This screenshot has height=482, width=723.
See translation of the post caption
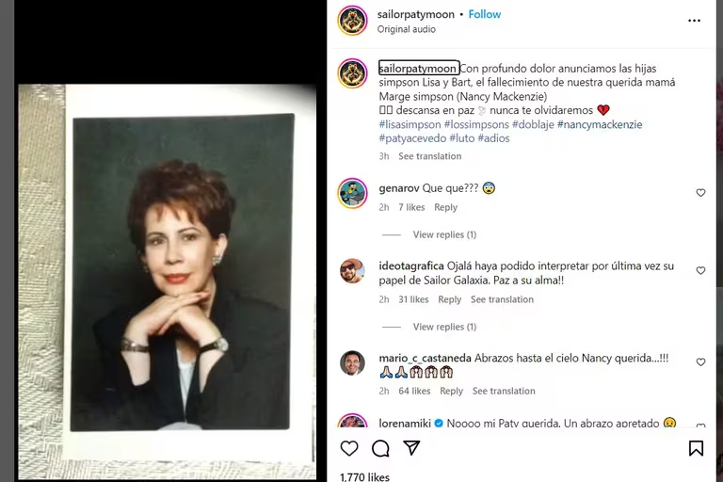click(x=429, y=156)
